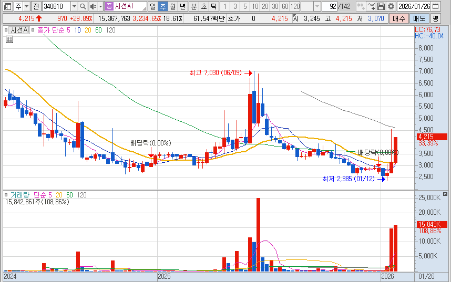This screenshot has height=282, width=451.
Task: Click the stock code field 340810
Action: (x=56, y=6)
